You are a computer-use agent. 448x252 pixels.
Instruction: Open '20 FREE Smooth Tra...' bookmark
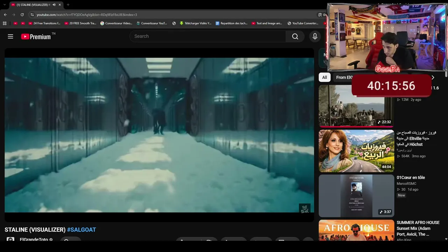(x=80, y=23)
